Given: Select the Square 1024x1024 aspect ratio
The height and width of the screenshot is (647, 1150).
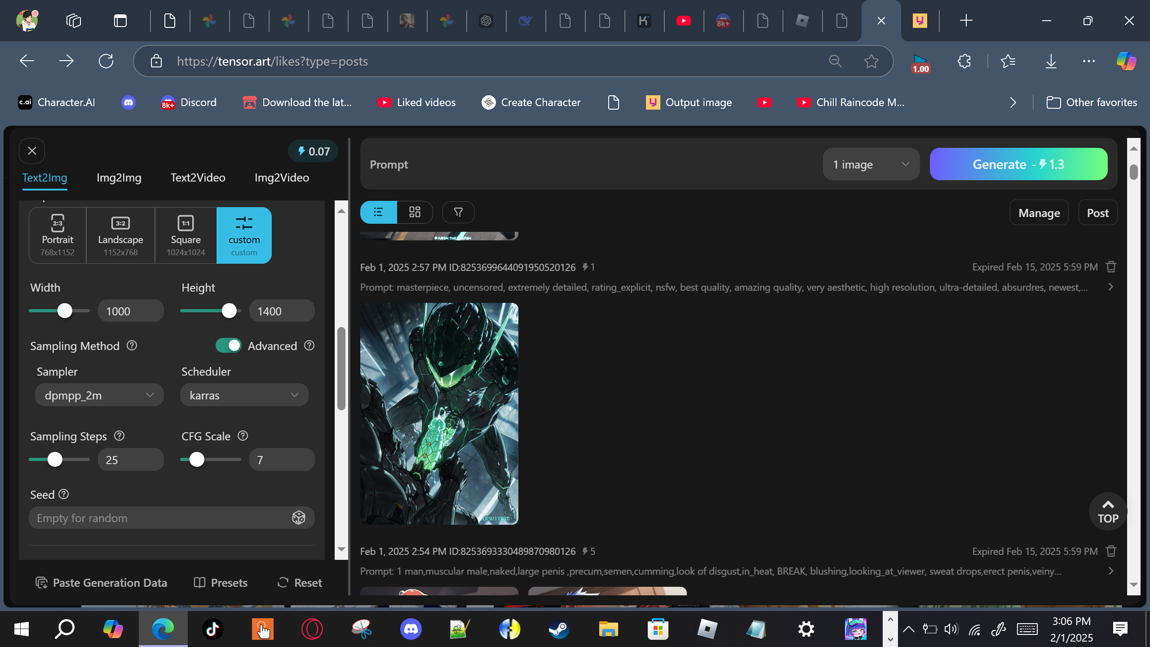Looking at the screenshot, I should (186, 235).
